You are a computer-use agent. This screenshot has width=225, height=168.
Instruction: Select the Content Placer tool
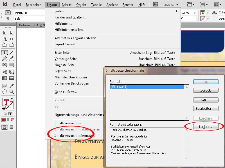12,45
